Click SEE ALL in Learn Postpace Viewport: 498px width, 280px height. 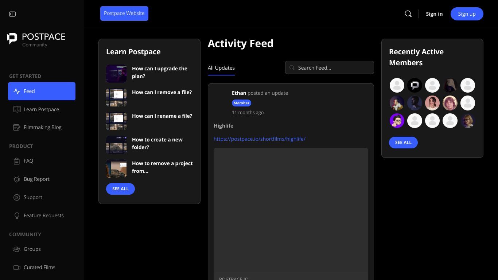[120, 189]
